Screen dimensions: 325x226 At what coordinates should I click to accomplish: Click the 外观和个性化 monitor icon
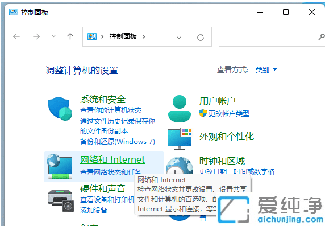point(180,139)
